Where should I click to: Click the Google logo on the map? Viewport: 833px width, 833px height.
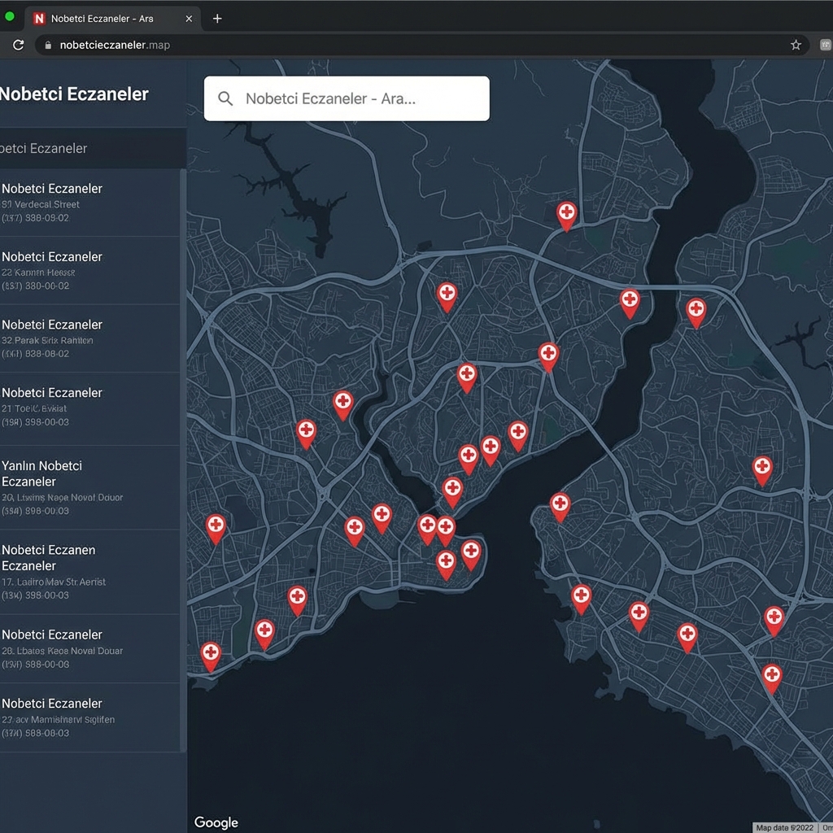point(216,822)
